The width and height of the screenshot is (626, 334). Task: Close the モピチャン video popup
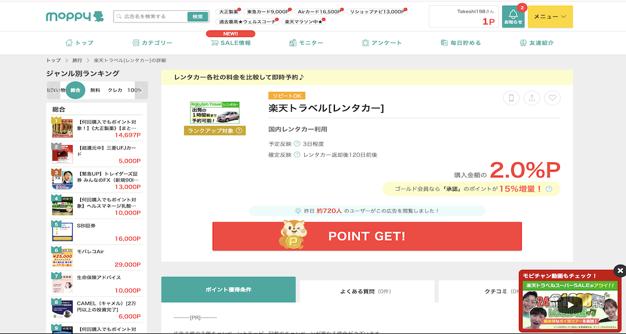pyautogui.click(x=620, y=270)
